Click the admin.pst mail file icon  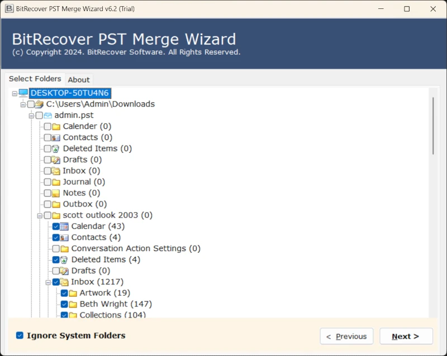point(47,115)
